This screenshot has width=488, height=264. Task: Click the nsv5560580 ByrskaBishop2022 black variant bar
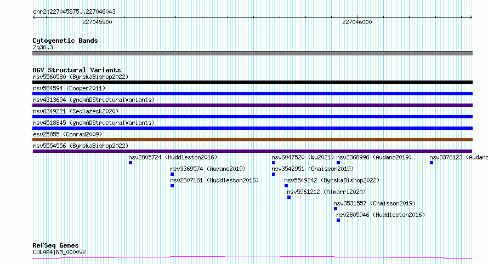click(x=252, y=82)
